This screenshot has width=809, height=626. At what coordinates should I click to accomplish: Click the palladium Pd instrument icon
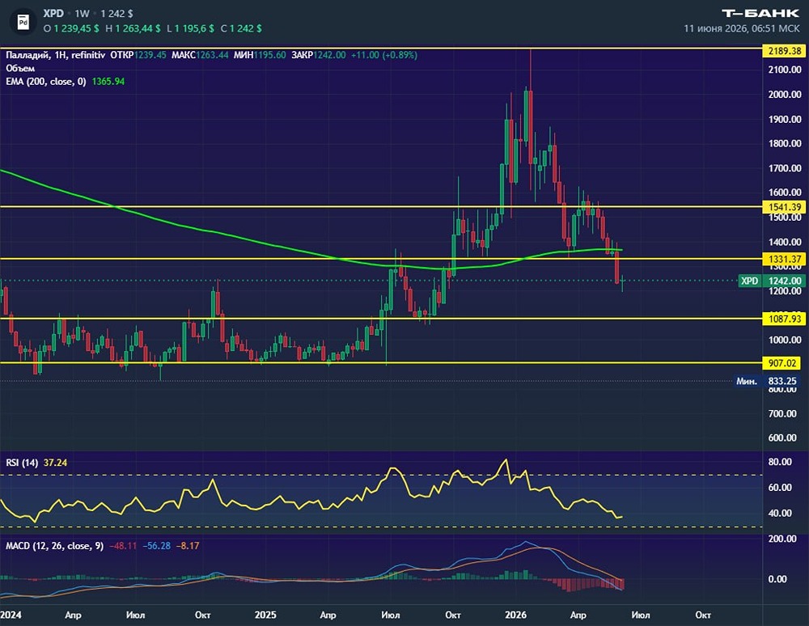23,22
